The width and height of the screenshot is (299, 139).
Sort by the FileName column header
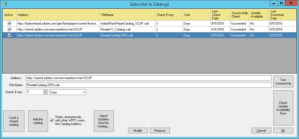[127, 15]
